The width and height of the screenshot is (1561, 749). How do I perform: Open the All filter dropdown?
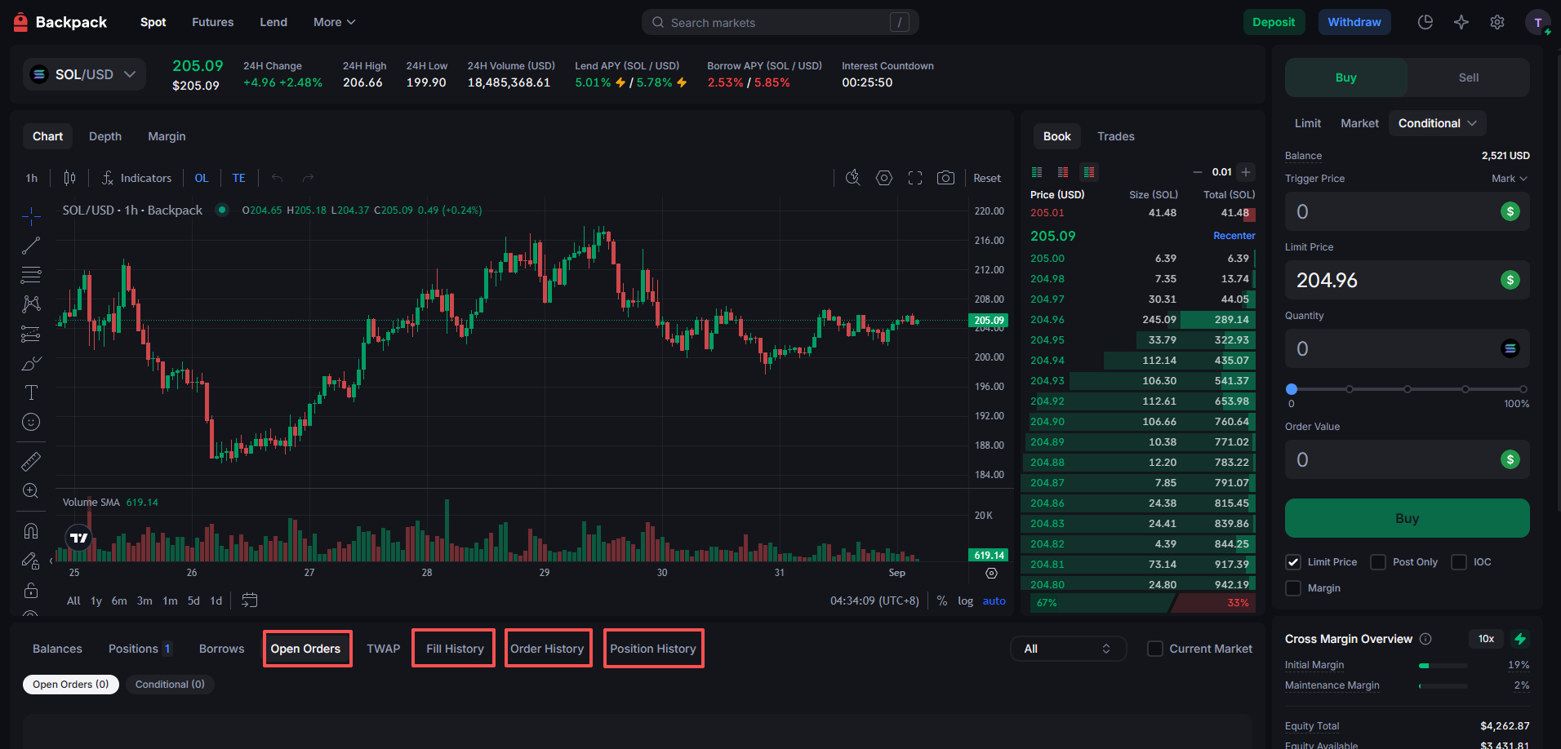[x=1068, y=649]
